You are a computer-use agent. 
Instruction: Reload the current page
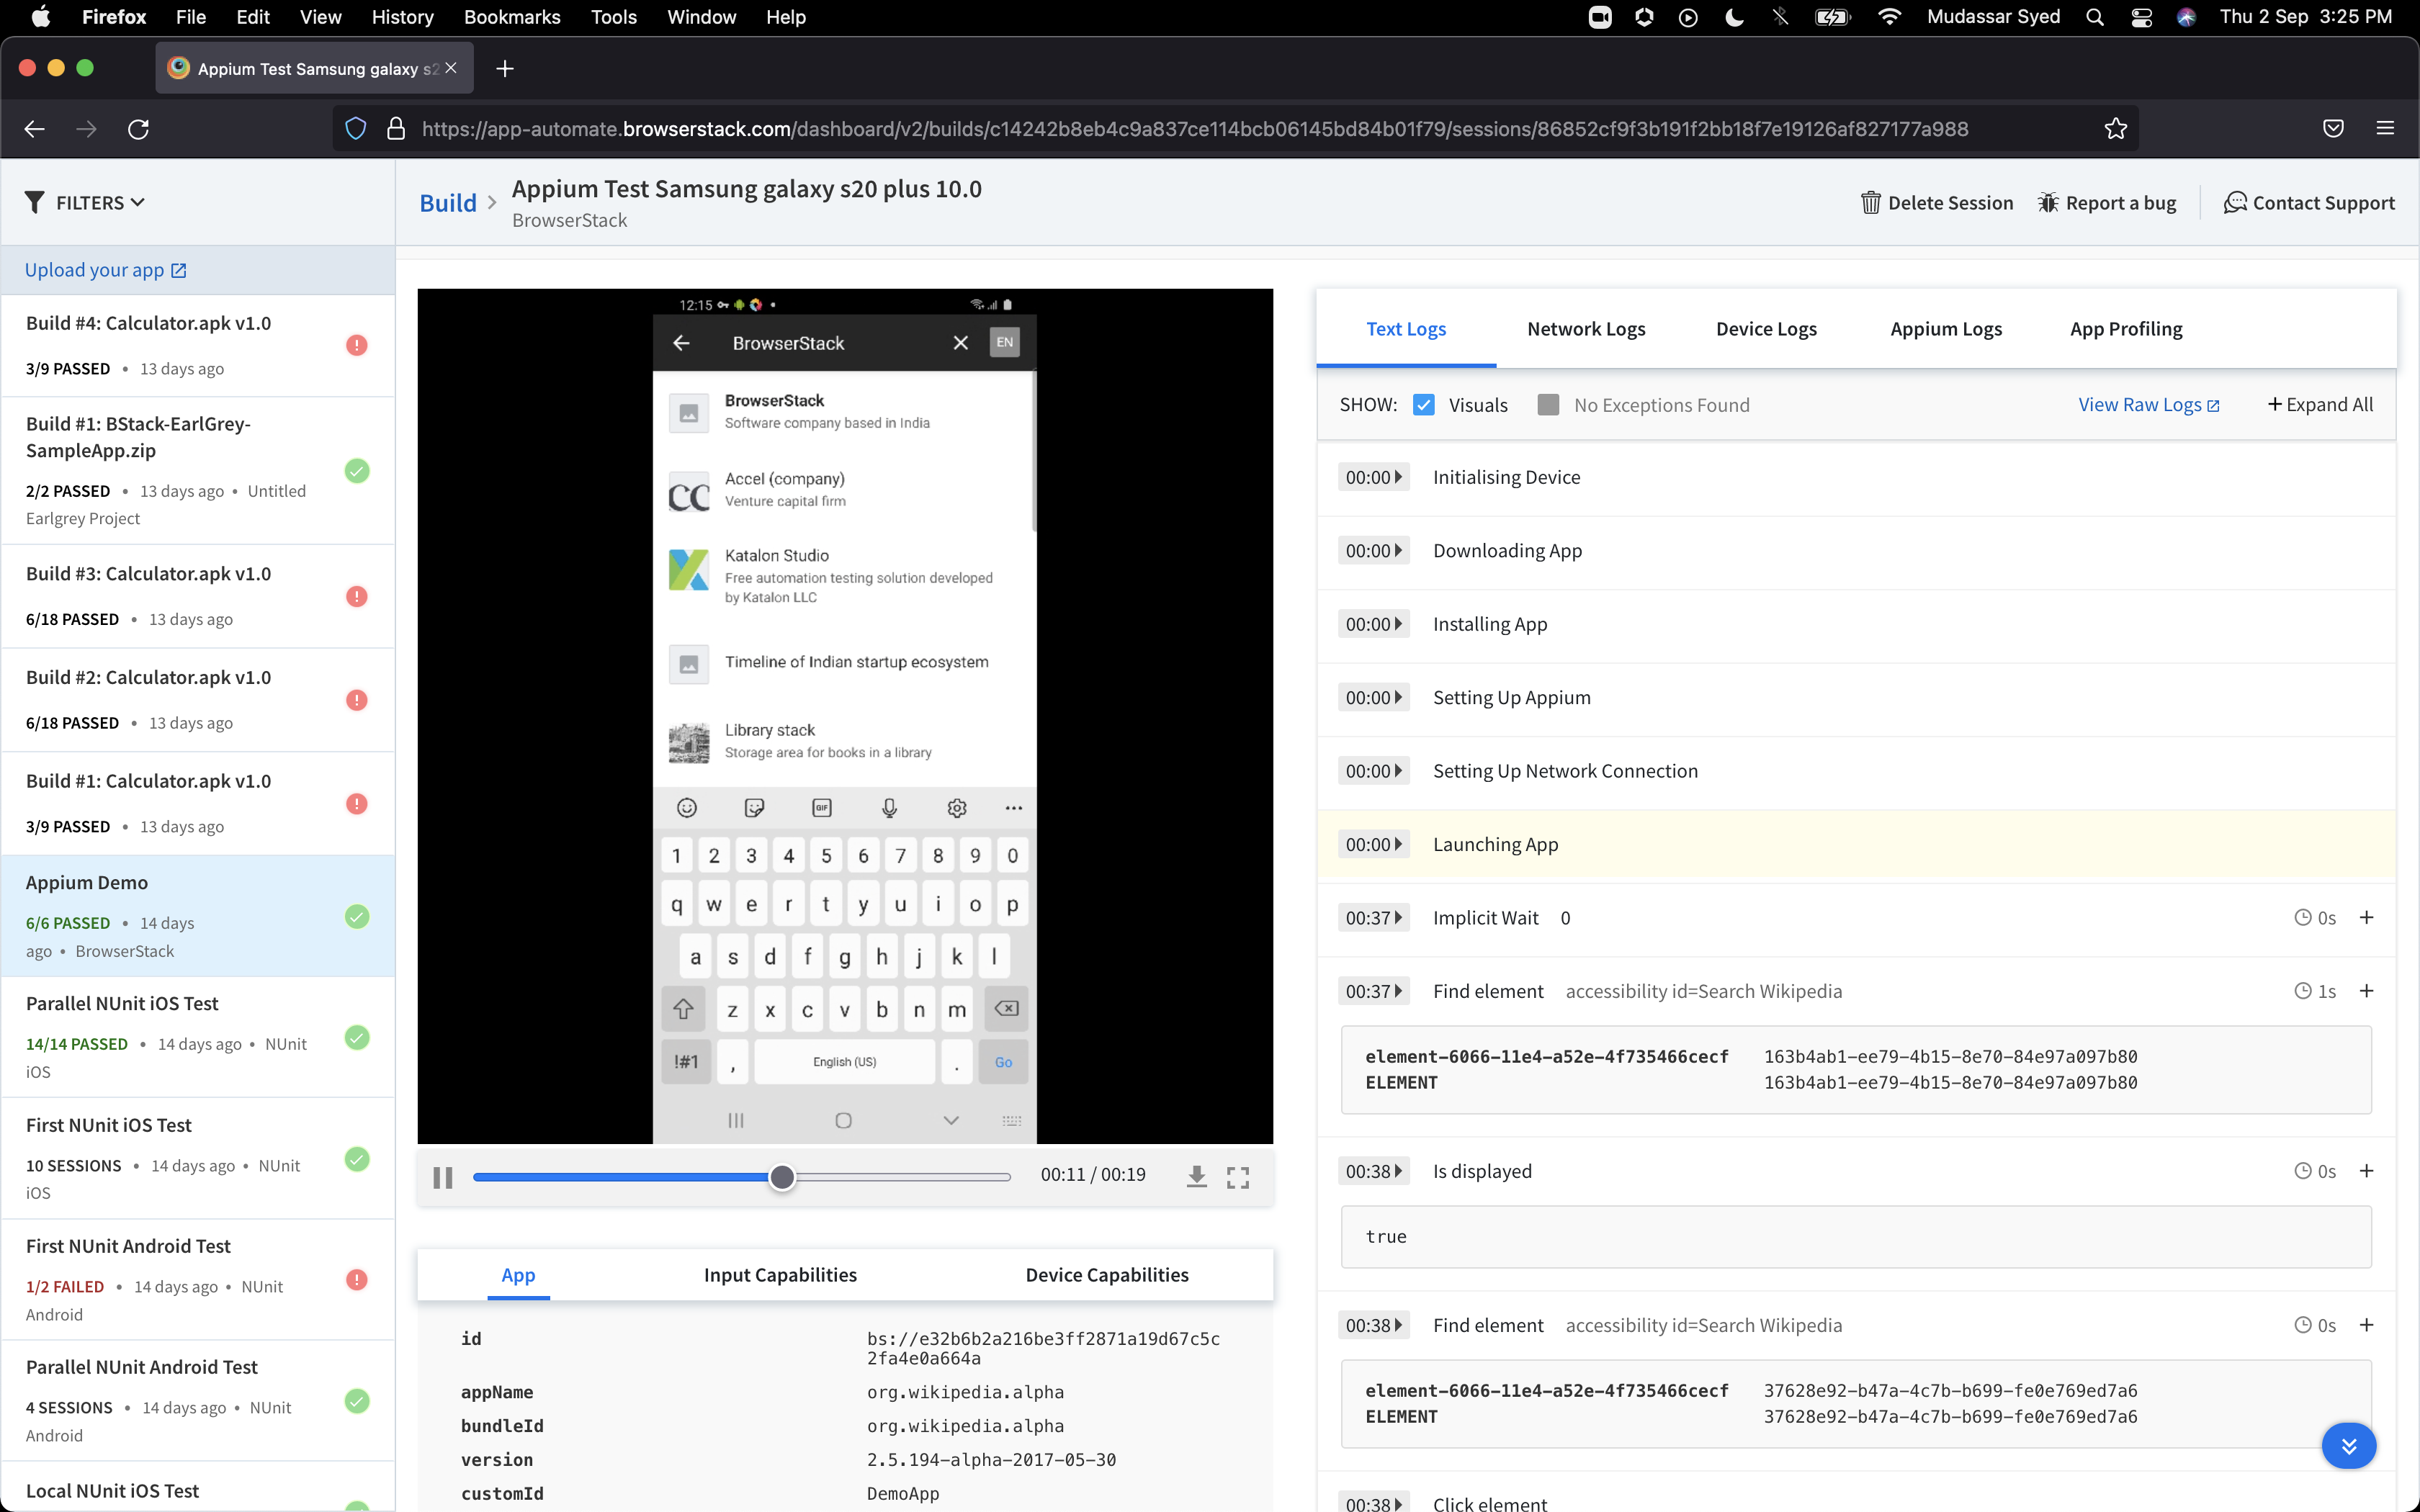[139, 129]
